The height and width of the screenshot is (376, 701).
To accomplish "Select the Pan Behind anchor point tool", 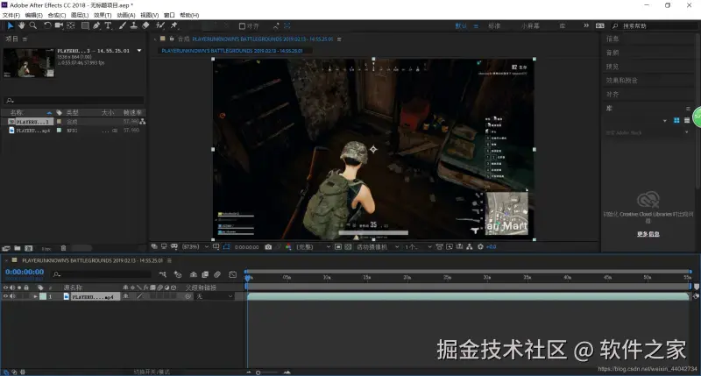I will point(71,25).
